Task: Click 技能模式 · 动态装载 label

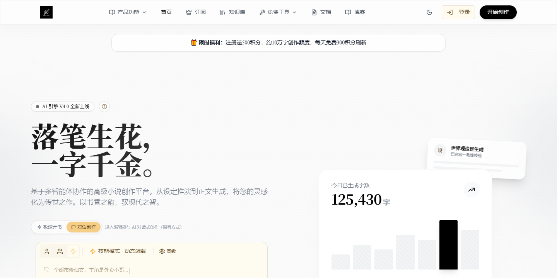Action: tap(118, 251)
